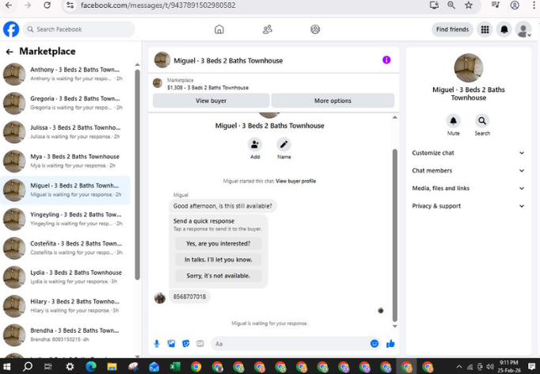
Task: Show hidden system tray icons chevron
Action: pos(459,367)
